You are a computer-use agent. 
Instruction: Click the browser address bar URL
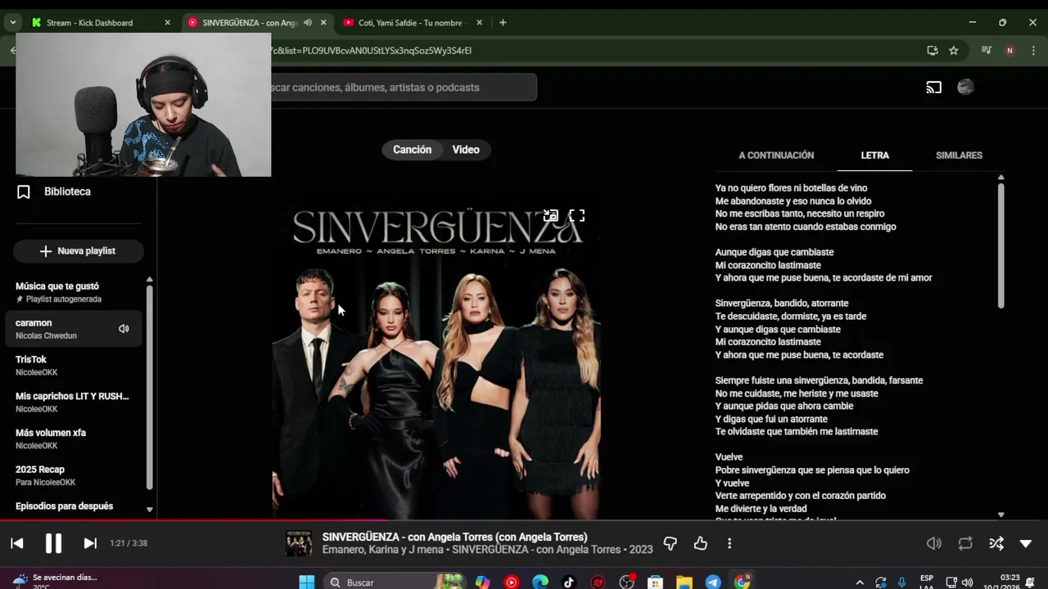[371, 51]
